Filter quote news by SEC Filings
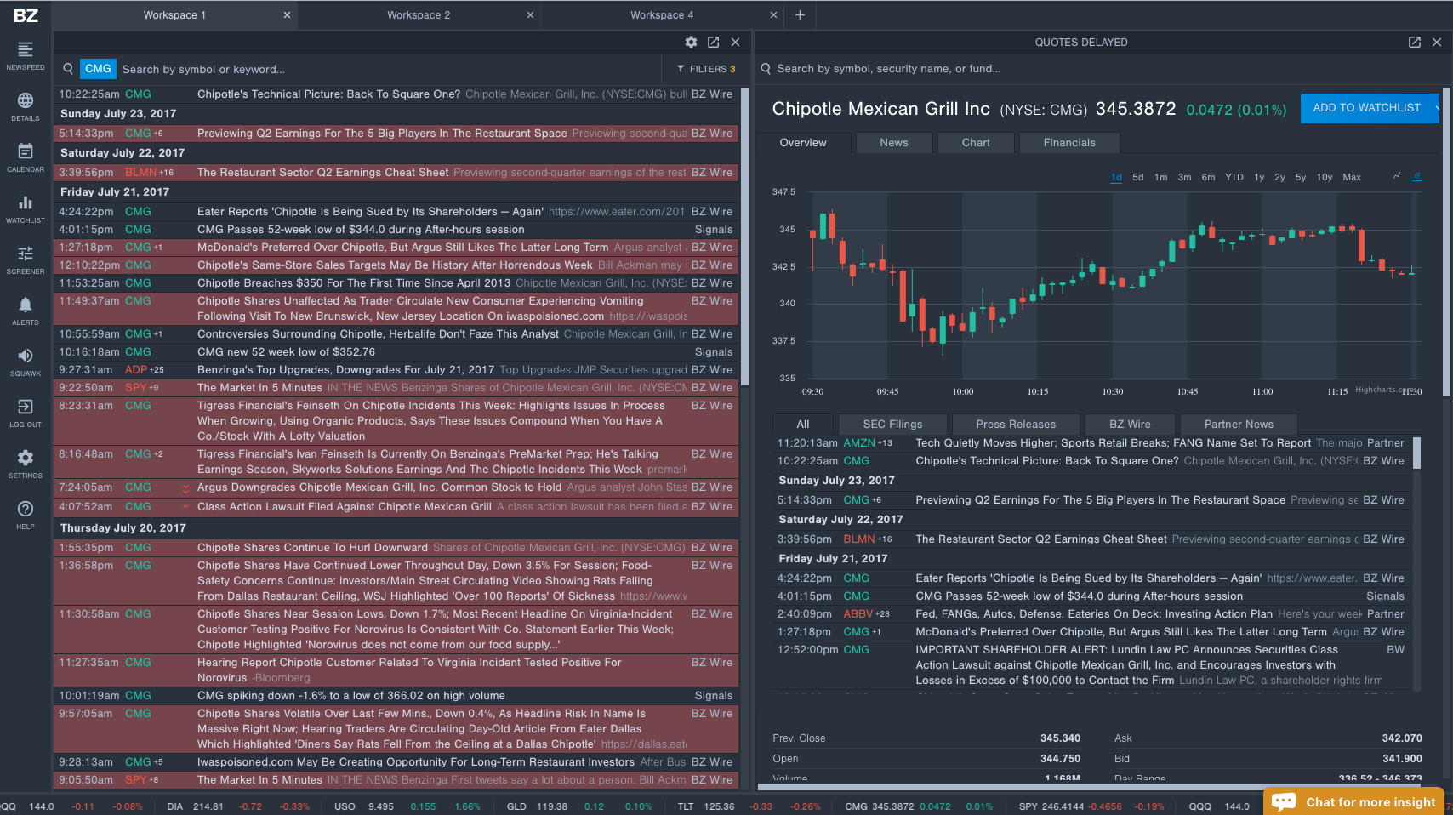This screenshot has width=1453, height=815. [892, 425]
